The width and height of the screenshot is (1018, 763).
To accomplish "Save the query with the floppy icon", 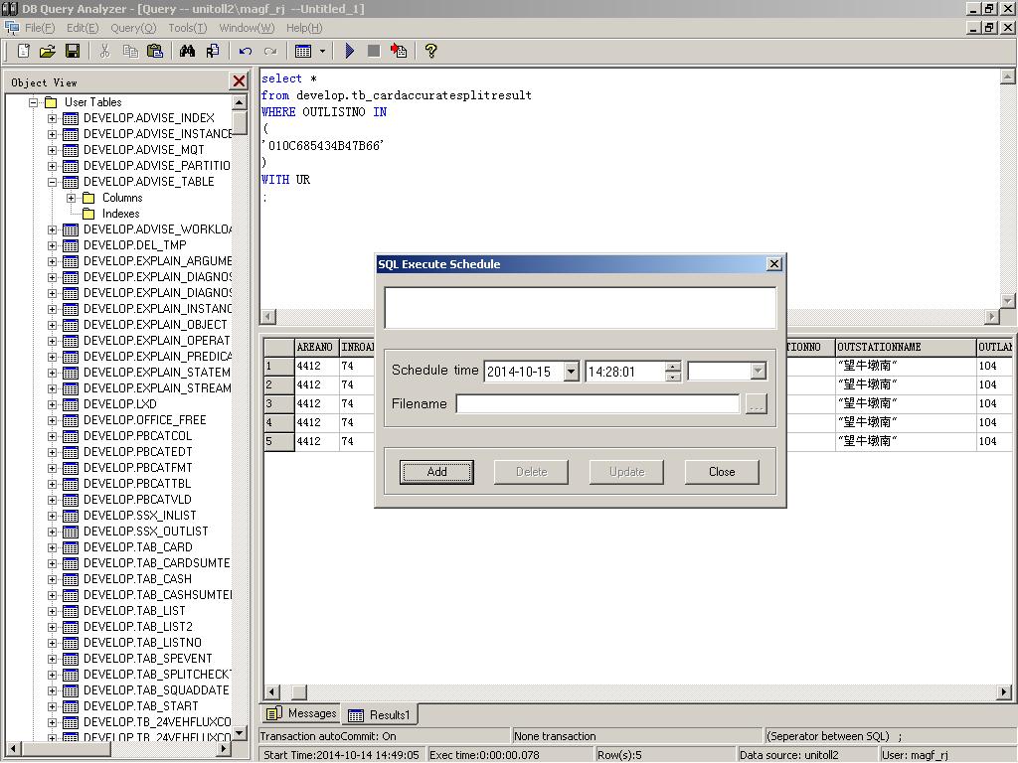I will coord(72,51).
